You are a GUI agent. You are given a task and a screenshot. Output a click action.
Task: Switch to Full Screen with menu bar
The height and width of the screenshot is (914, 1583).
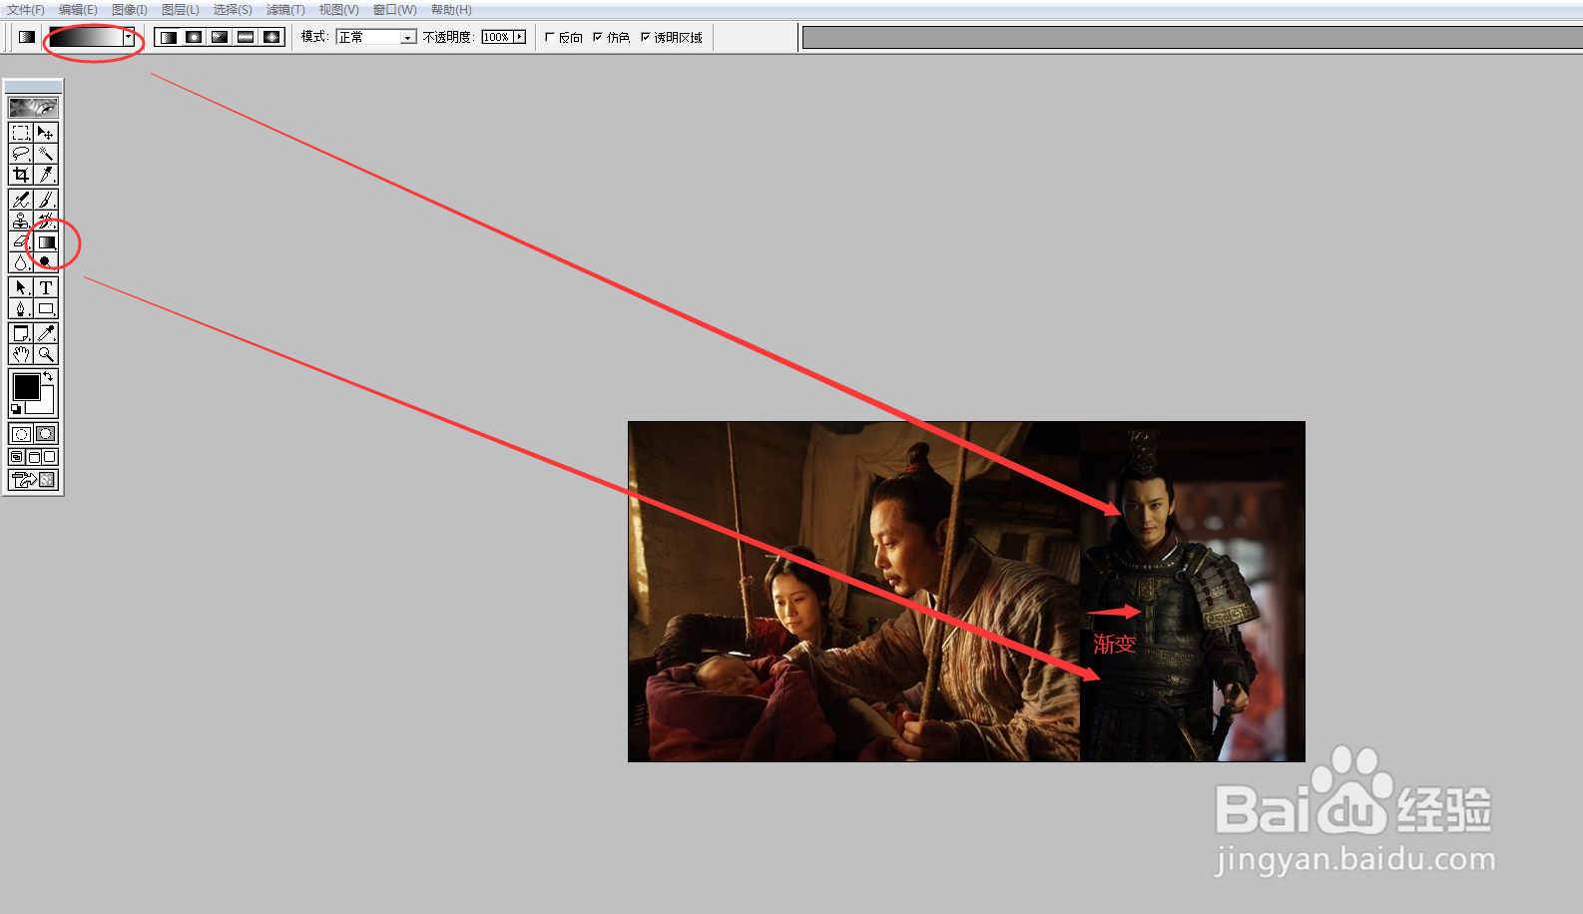[33, 457]
